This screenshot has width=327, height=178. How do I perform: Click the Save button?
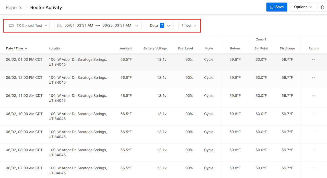277,7
